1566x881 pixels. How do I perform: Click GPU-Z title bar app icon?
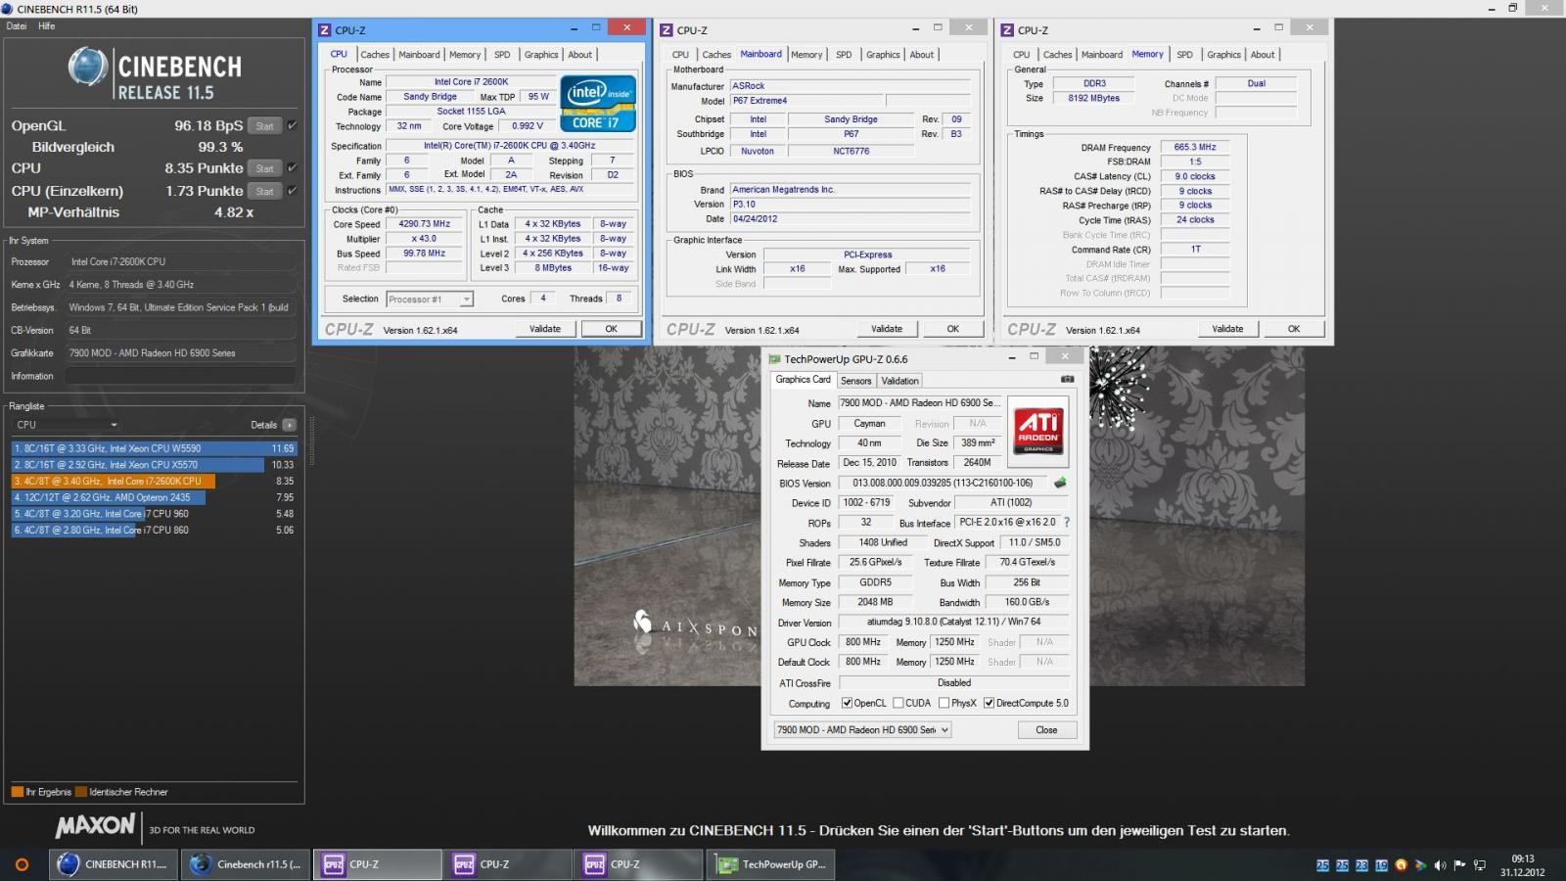774,359
